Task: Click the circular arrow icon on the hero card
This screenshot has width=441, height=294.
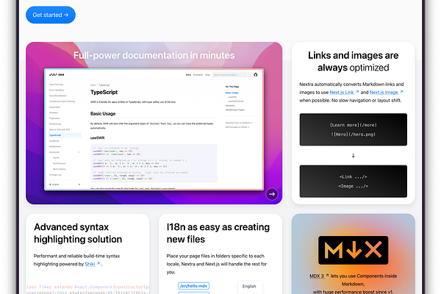Action: [x=272, y=194]
